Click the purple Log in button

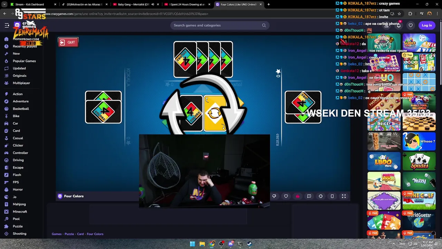point(427,25)
